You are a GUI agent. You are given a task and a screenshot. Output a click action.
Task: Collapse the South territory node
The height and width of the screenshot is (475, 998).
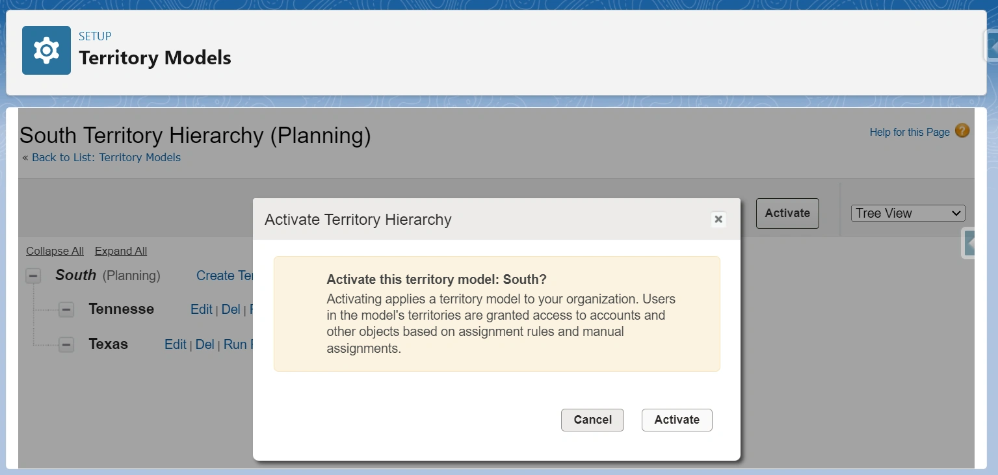[x=33, y=276]
